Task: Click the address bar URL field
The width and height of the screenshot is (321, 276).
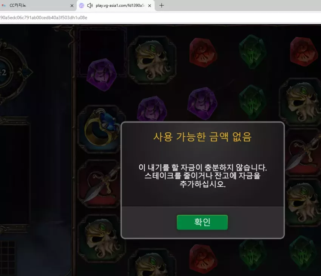Action: tap(160, 18)
